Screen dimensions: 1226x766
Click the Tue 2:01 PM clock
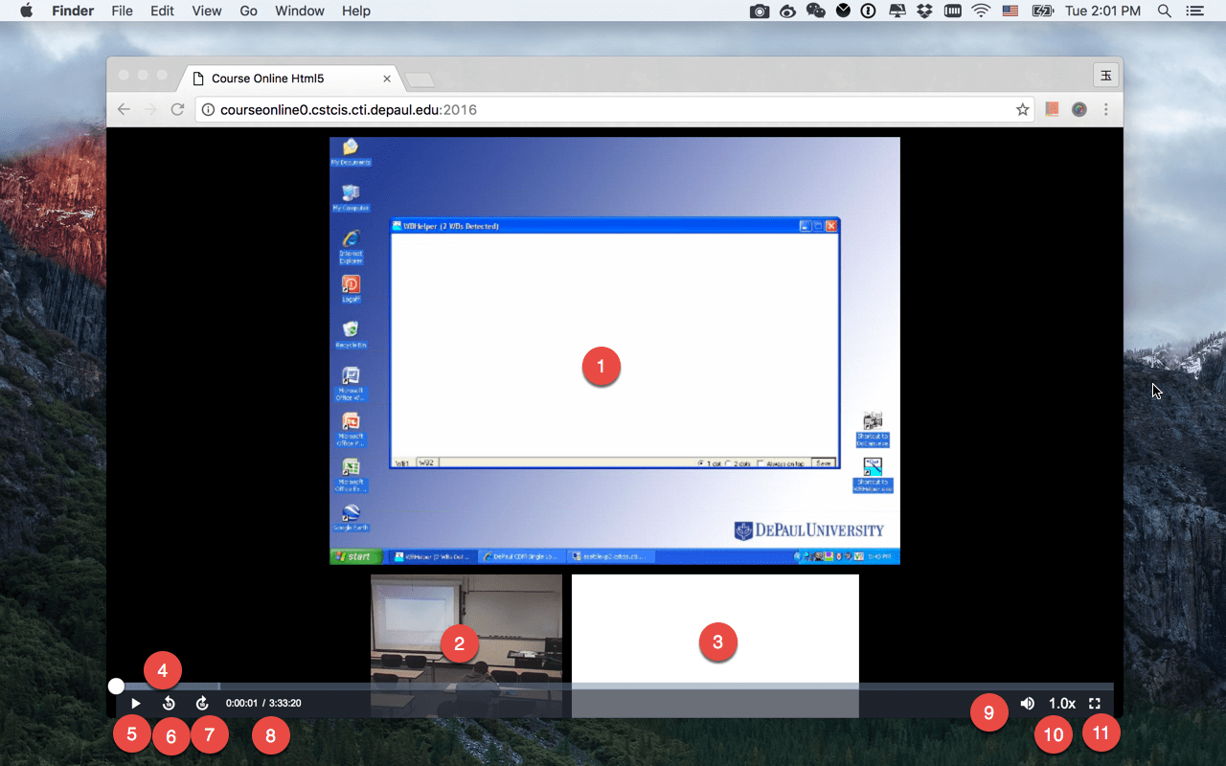click(1103, 11)
